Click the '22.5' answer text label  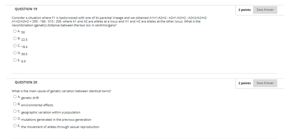[24, 40]
